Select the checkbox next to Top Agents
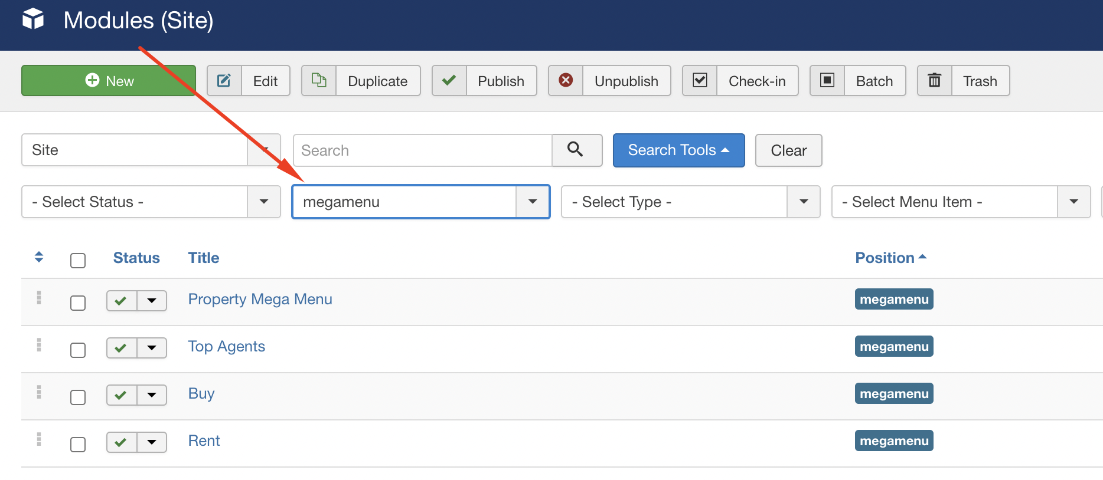The height and width of the screenshot is (480, 1103). pos(78,350)
